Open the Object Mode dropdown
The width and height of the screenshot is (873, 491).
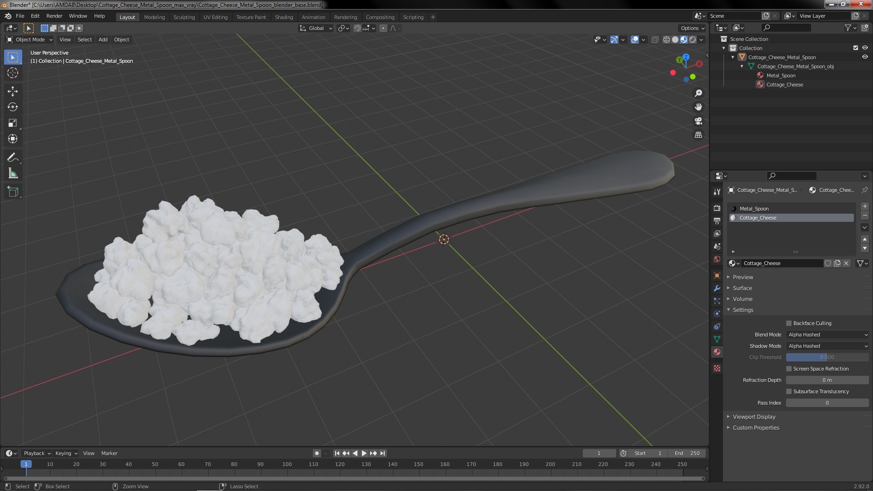(30, 40)
